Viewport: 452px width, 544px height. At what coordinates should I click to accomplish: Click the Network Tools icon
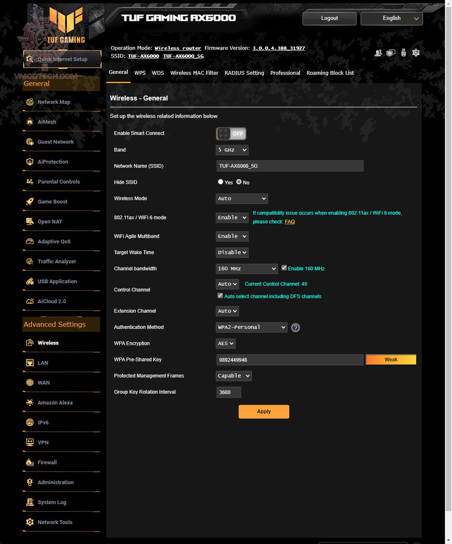tap(30, 522)
